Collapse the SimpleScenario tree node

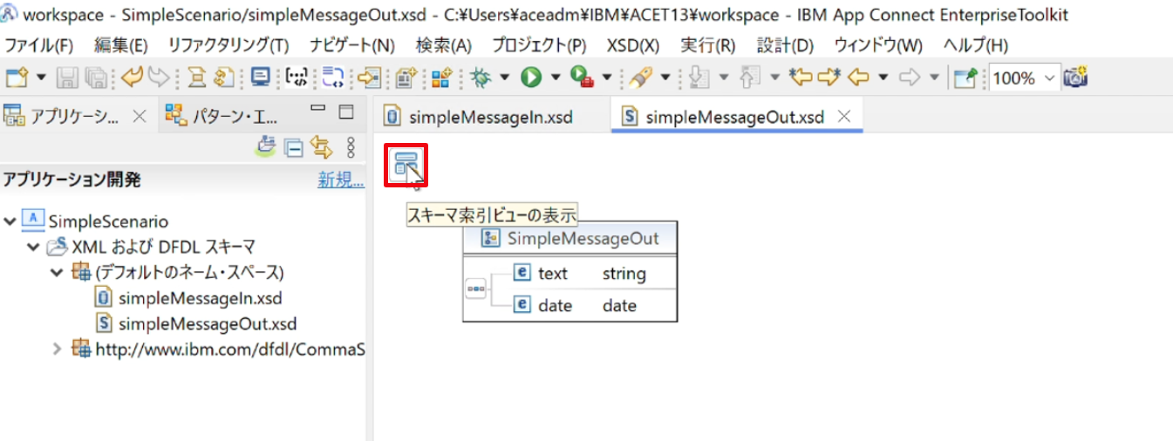click(10, 221)
